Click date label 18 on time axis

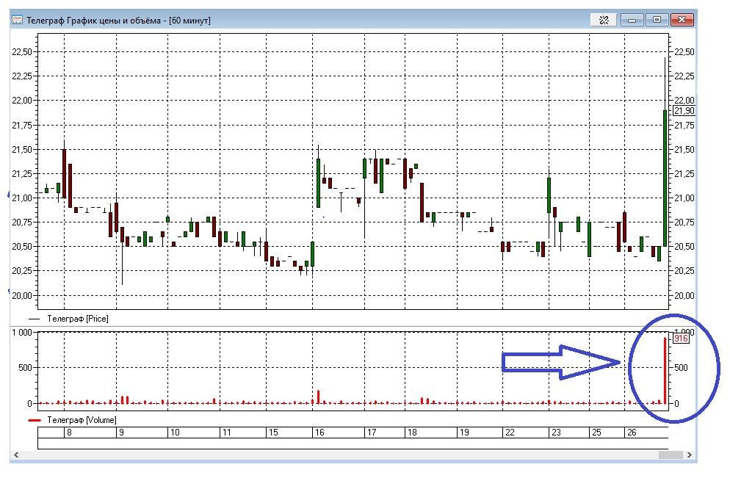(412, 433)
